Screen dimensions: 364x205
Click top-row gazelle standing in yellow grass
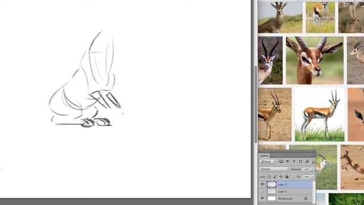pyautogui.click(x=320, y=17)
